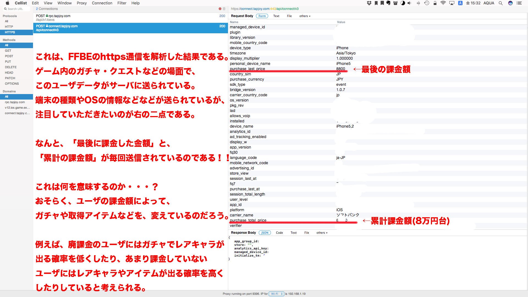Image resolution: width=528 pixels, height=297 pixels.
Task: Click the first bookmark icon in menu bar
Action: [x=376, y=3]
